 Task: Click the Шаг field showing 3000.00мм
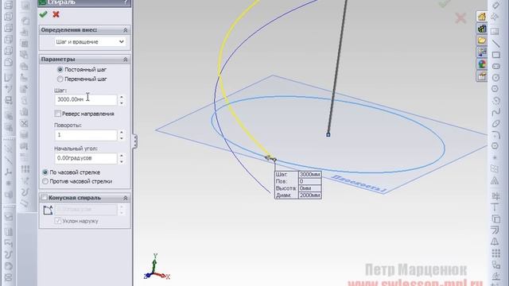86,100
